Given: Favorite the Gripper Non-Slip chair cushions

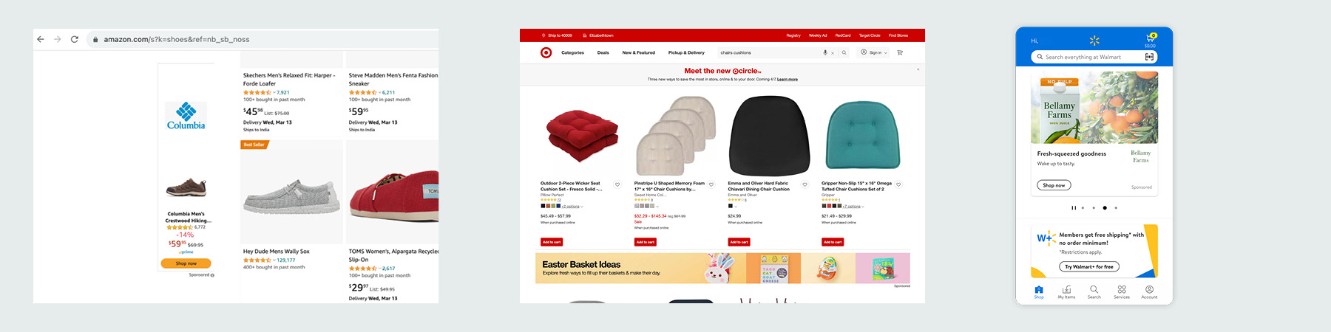Looking at the screenshot, I should click(x=898, y=184).
